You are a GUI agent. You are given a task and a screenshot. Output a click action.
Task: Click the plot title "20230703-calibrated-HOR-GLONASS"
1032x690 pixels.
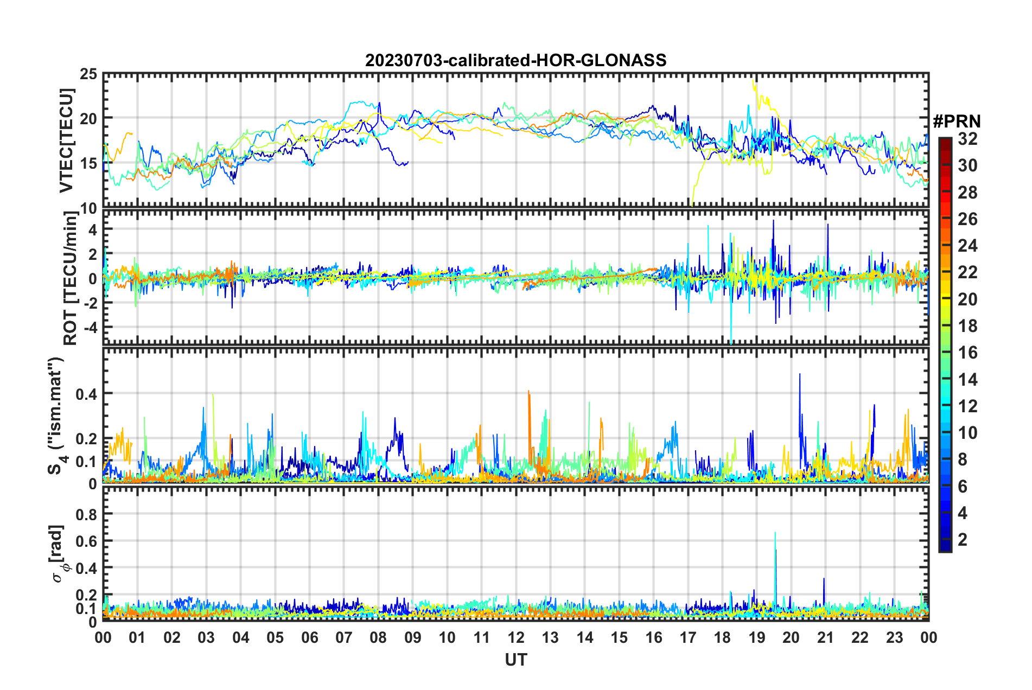[x=515, y=60]
